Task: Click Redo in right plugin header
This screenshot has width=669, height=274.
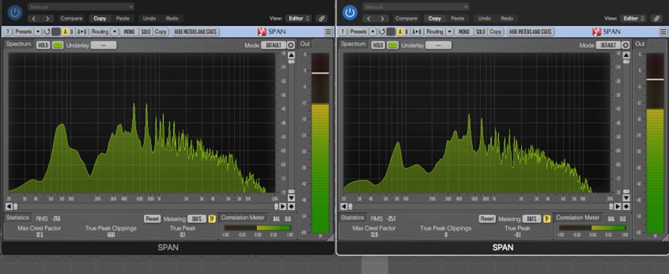Action: pyautogui.click(x=507, y=18)
